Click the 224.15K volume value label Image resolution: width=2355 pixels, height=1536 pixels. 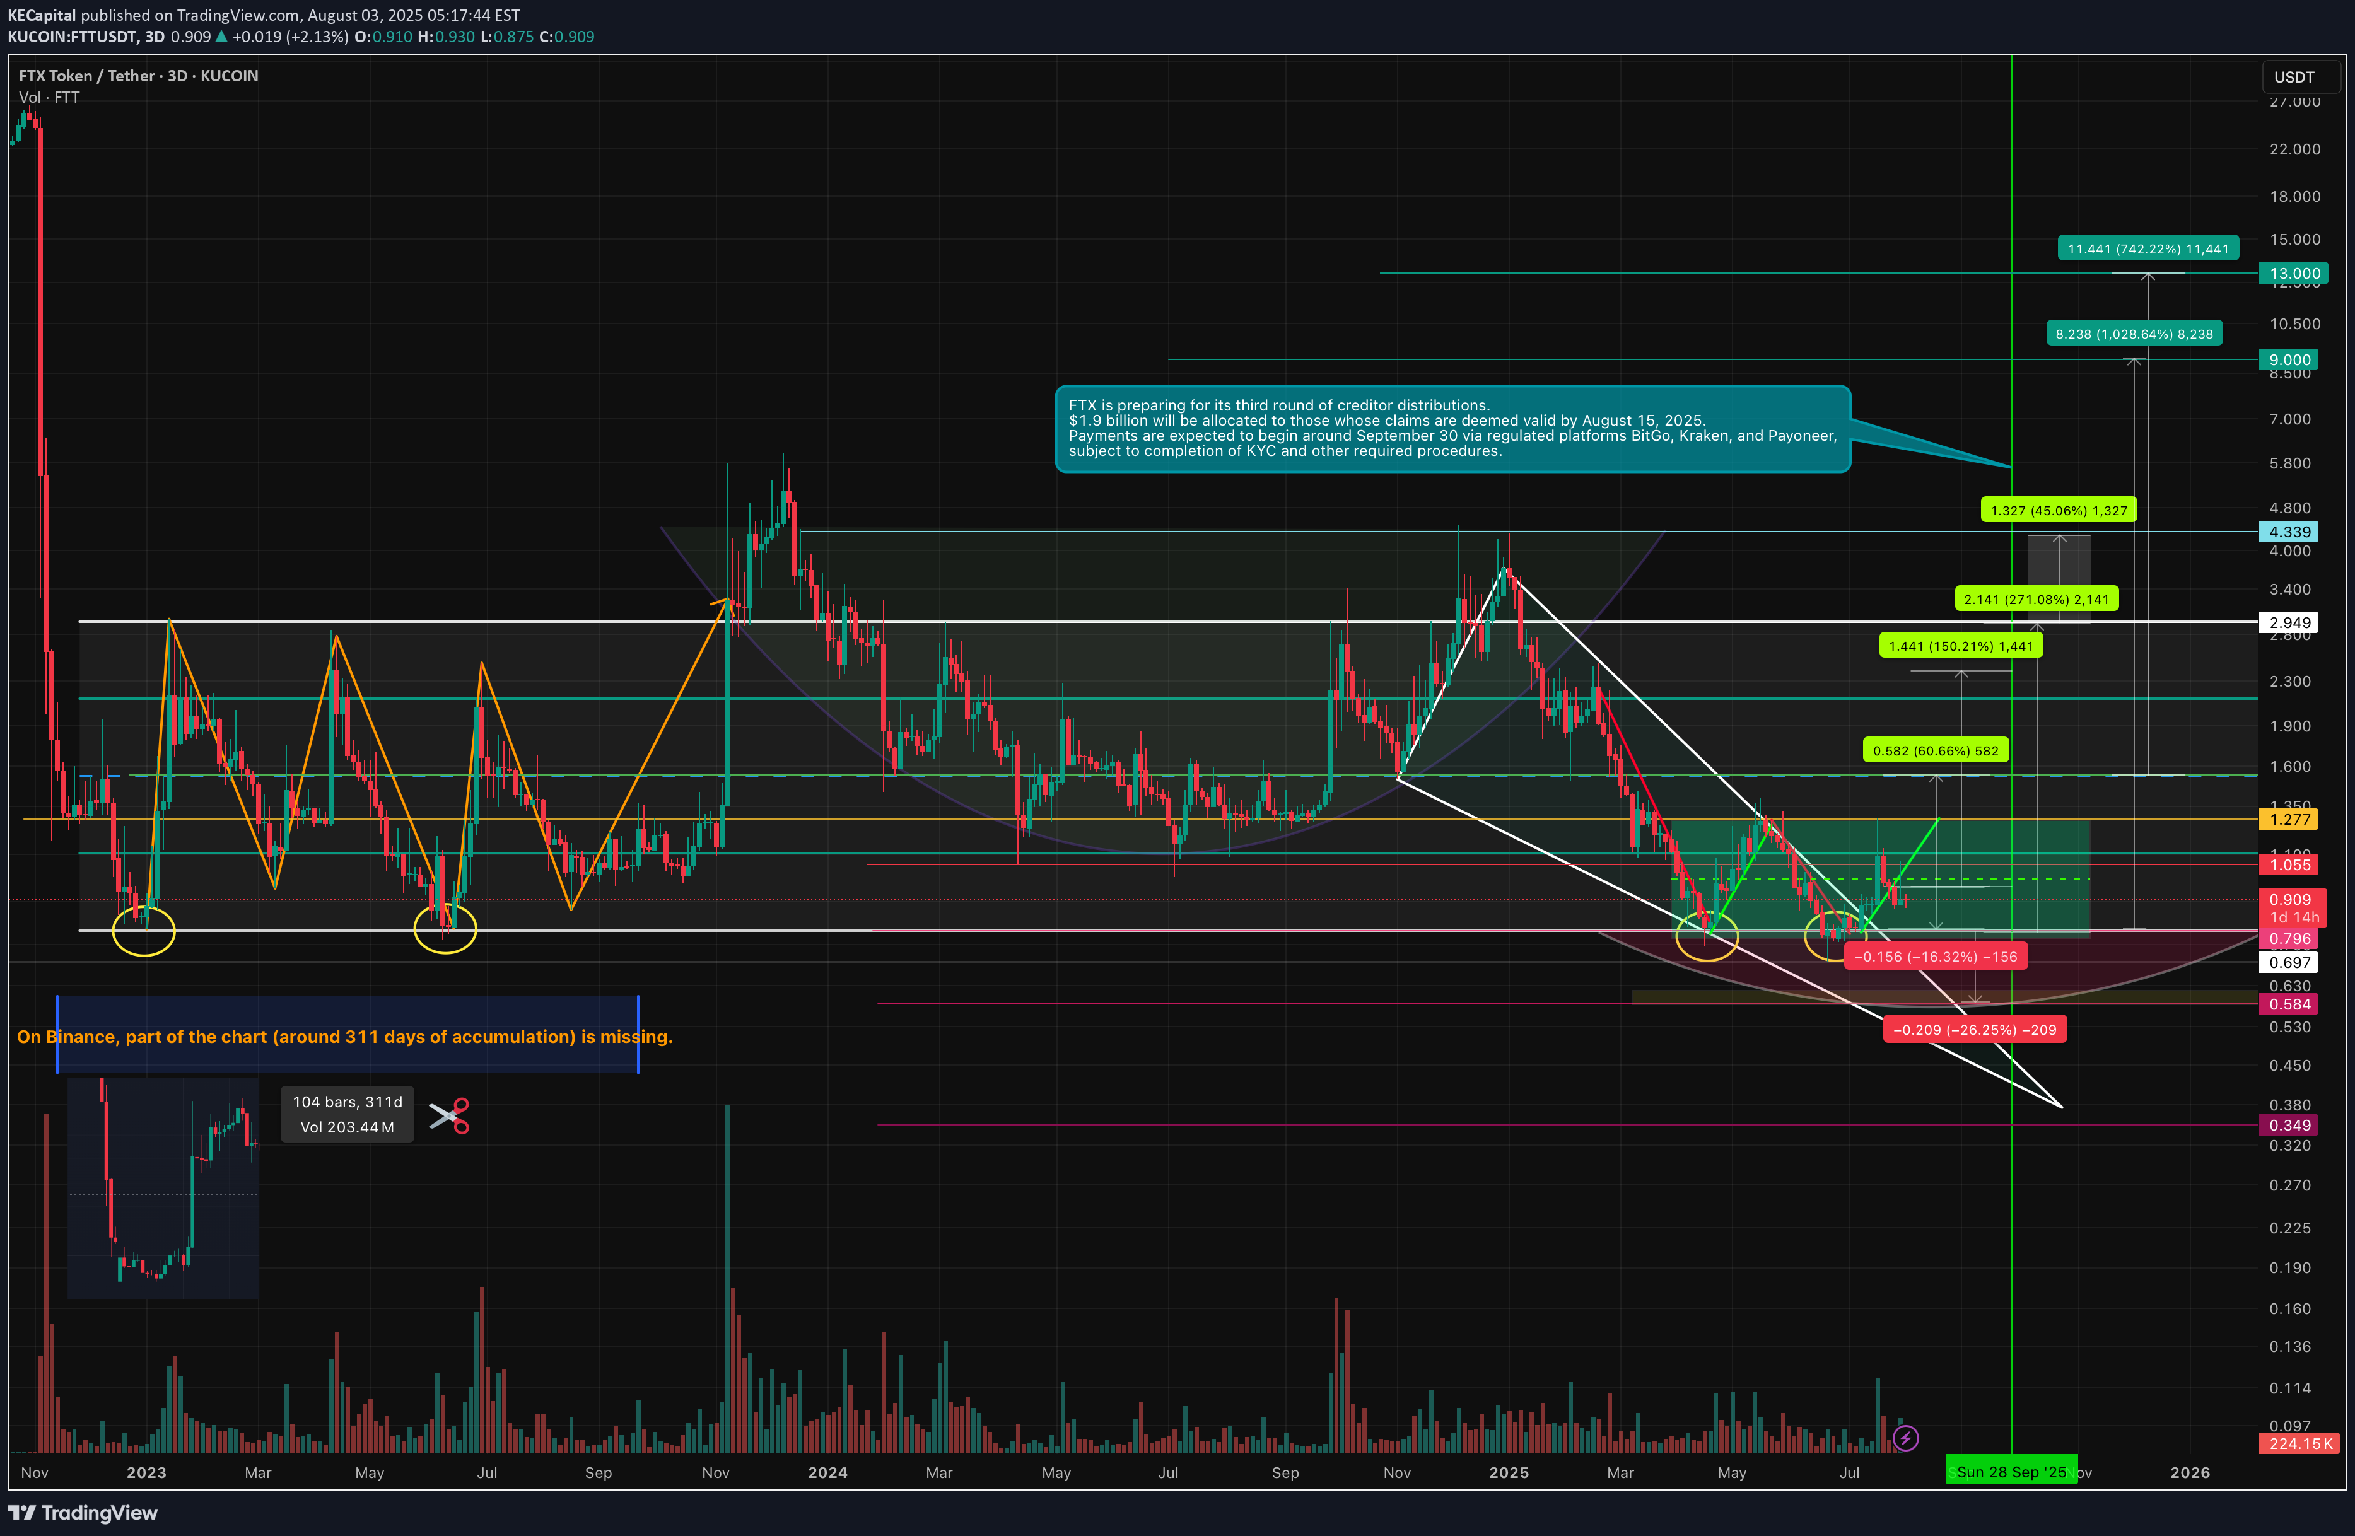(x=2299, y=1444)
